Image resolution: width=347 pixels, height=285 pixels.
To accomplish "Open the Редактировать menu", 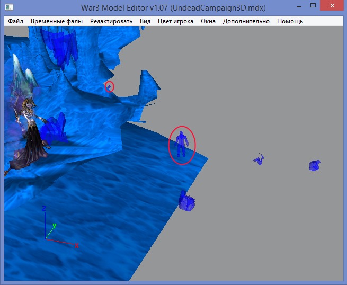I will point(111,21).
